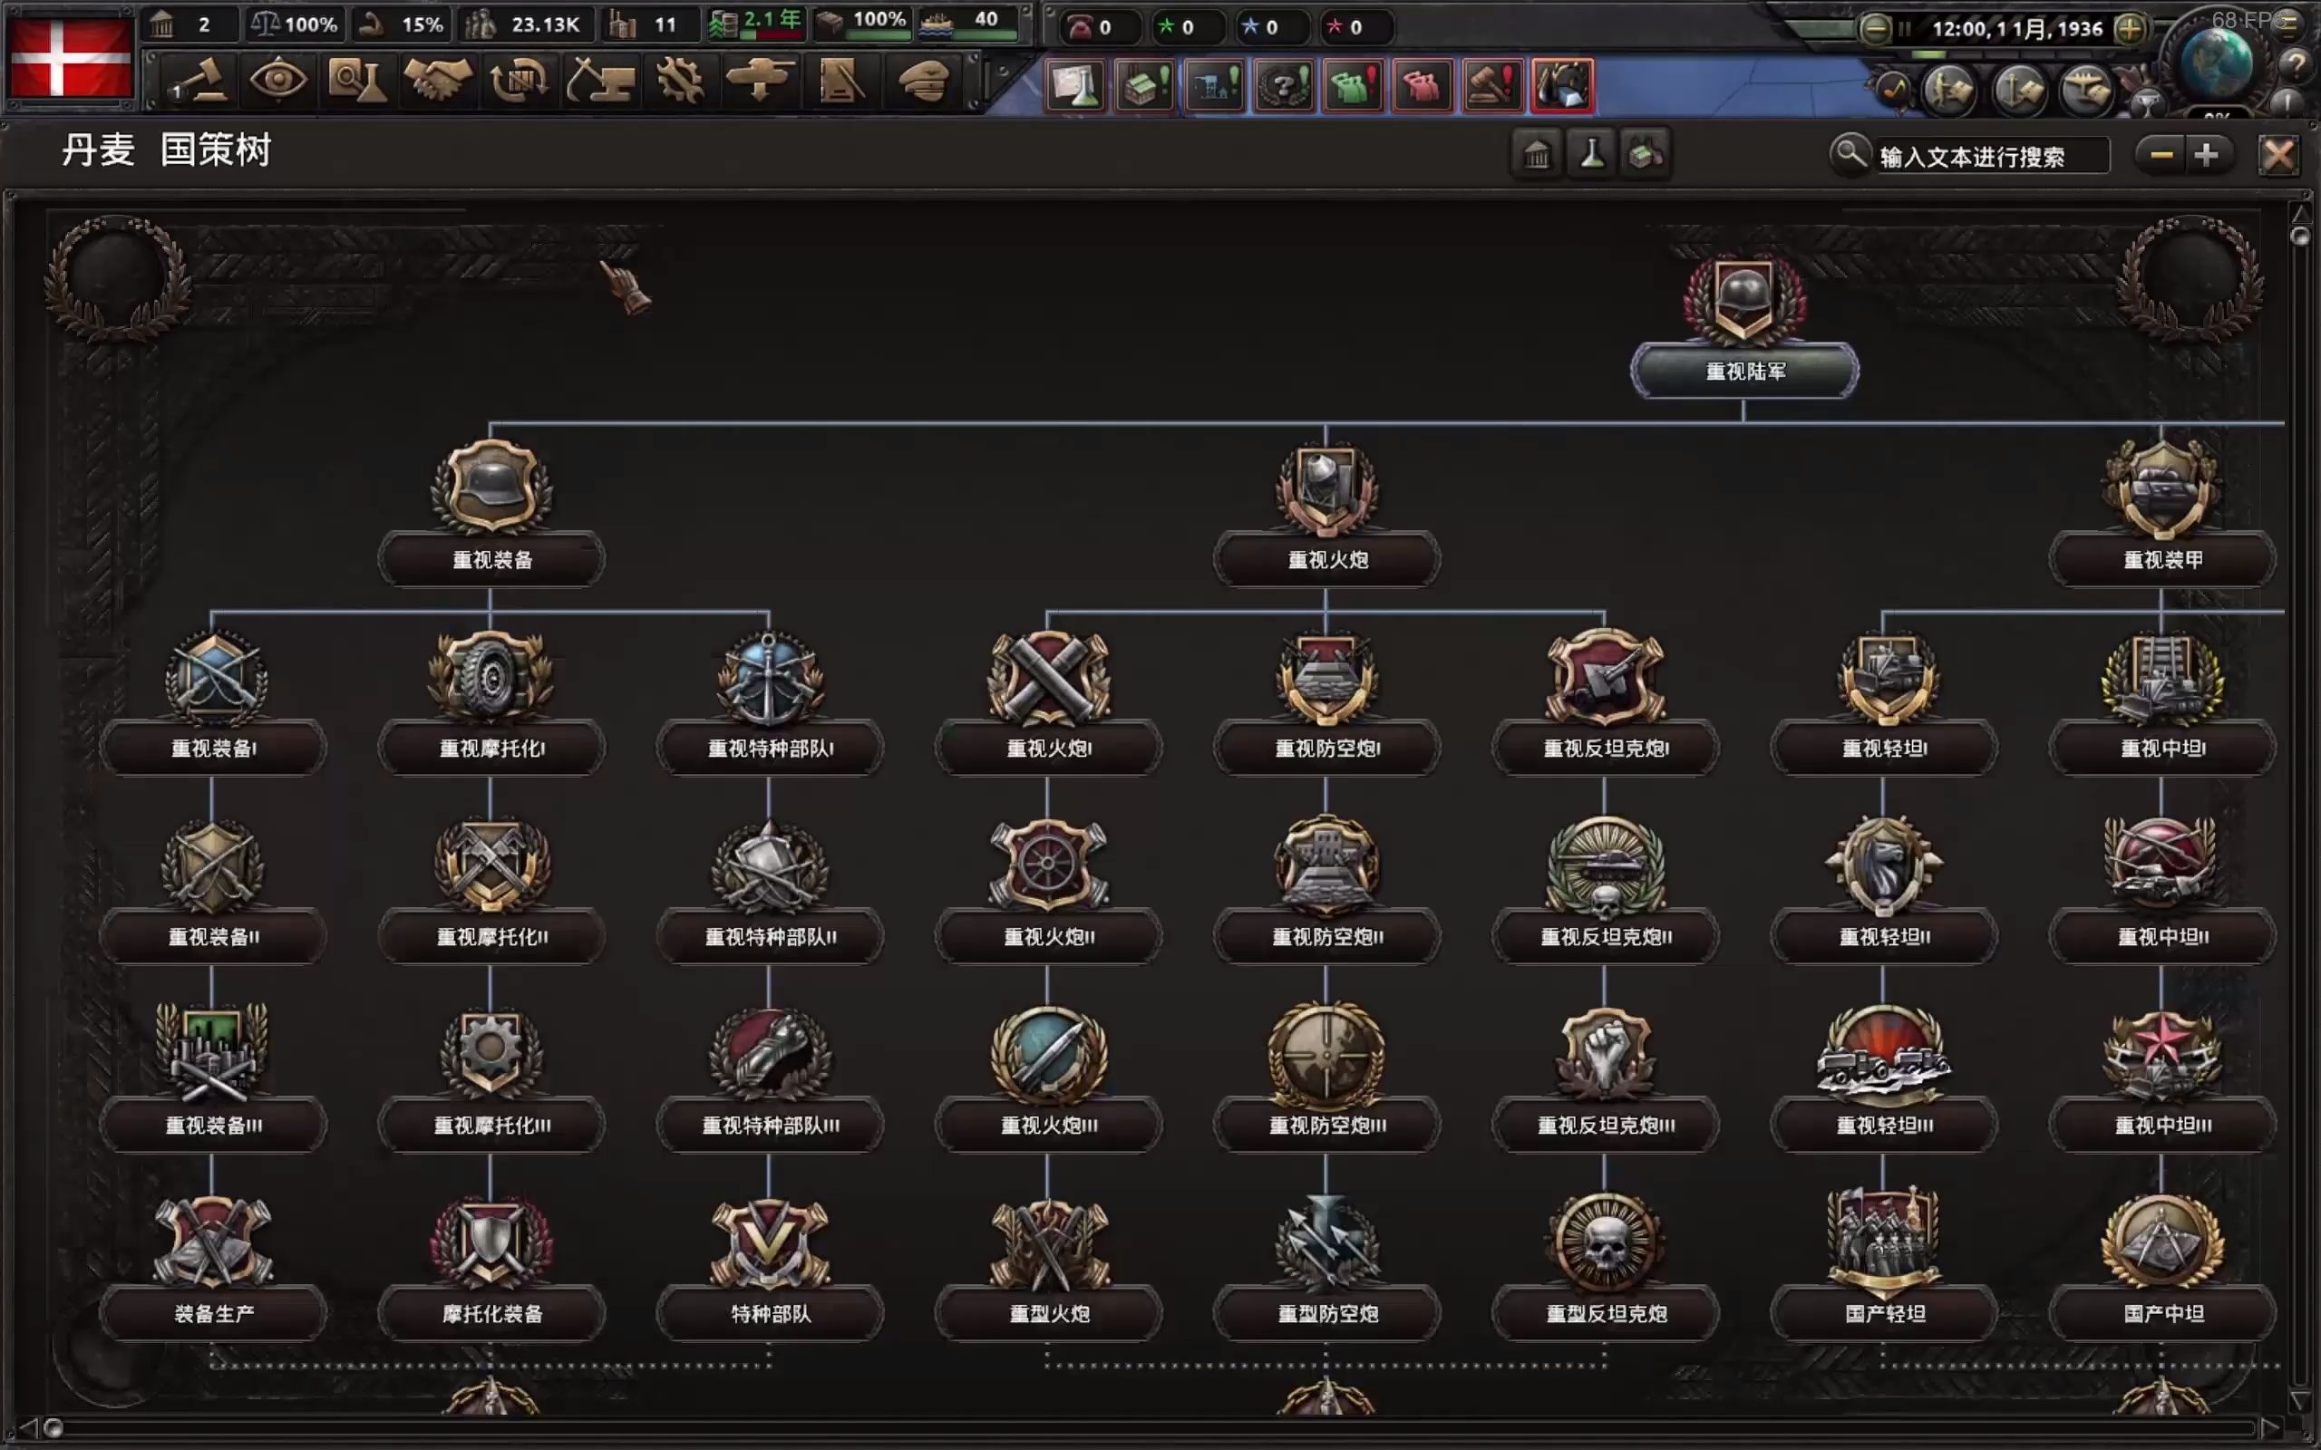The height and width of the screenshot is (1450, 2321).
Task: Zoom out focus tree with minus
Action: [x=2160, y=155]
